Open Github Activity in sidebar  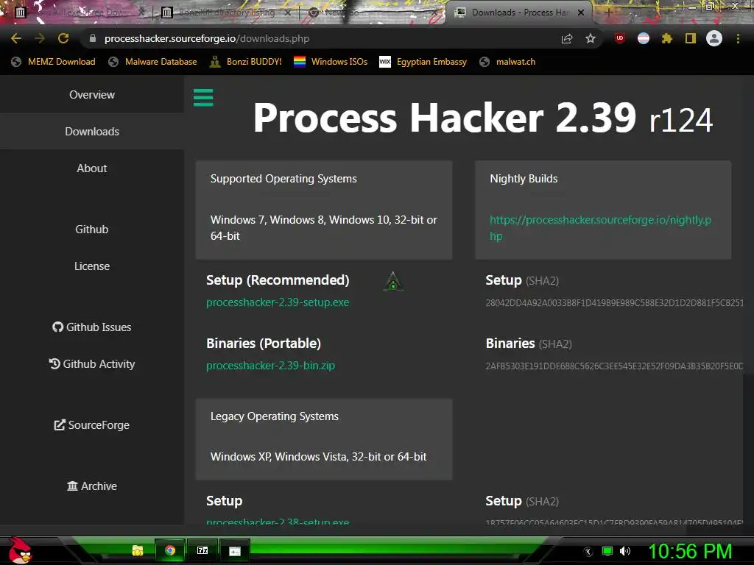[92, 363]
